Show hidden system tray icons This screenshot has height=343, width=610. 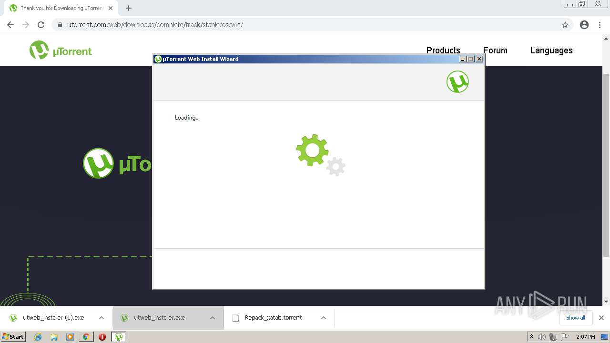[x=531, y=336]
